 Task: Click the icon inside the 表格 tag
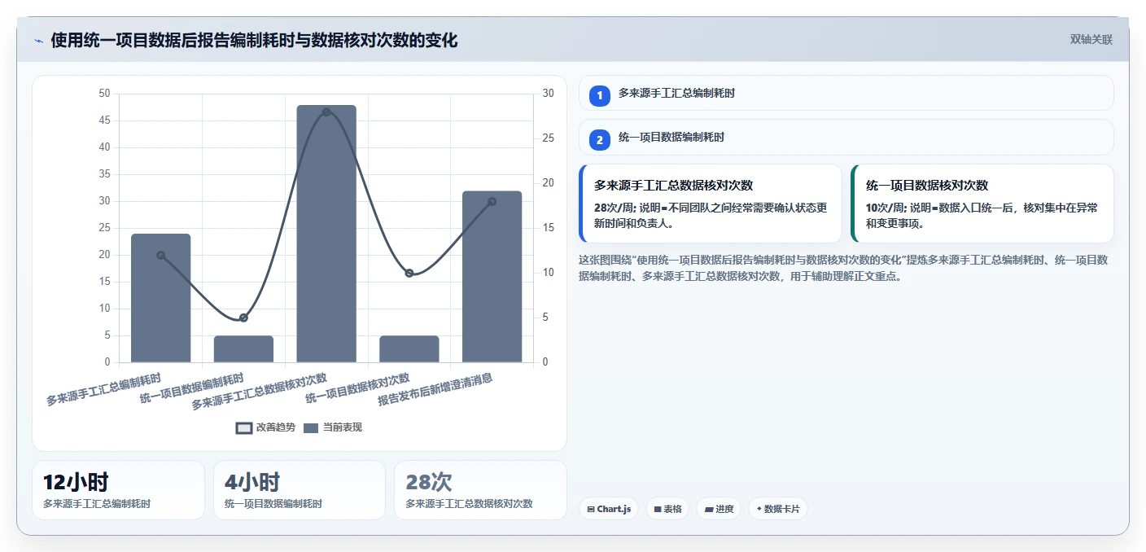[x=657, y=509]
